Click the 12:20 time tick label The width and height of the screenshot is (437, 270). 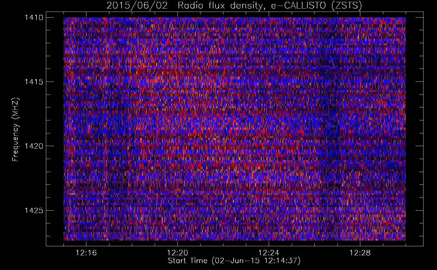[x=177, y=253]
